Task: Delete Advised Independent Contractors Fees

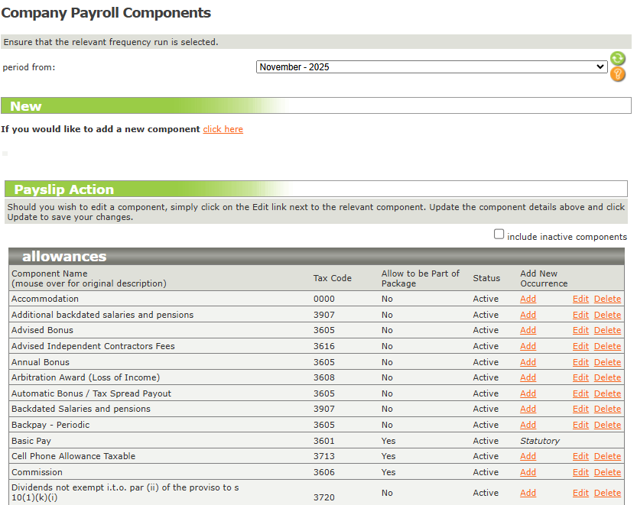Action: pyautogui.click(x=607, y=346)
